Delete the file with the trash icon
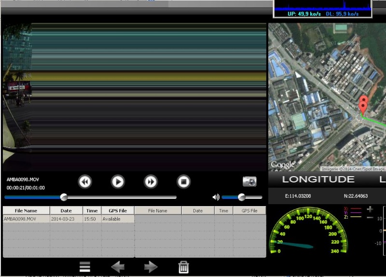Screen dimensions: 386x277 (184, 267)
